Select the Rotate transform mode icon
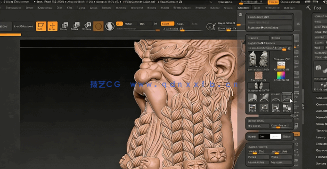Screen dimensions: 327x169 coord(87,26)
